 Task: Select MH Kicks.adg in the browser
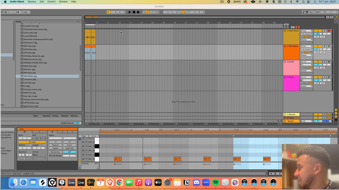pyautogui.click(x=30, y=73)
